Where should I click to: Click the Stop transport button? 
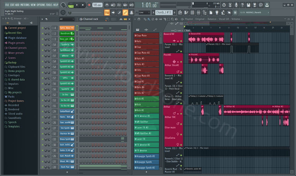[83, 5]
